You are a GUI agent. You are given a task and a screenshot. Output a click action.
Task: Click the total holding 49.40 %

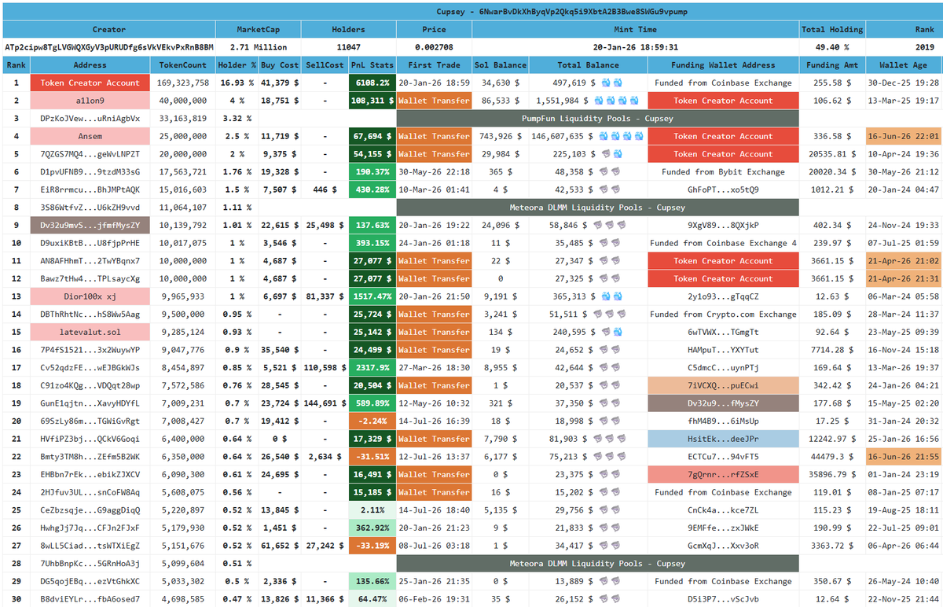(832, 47)
